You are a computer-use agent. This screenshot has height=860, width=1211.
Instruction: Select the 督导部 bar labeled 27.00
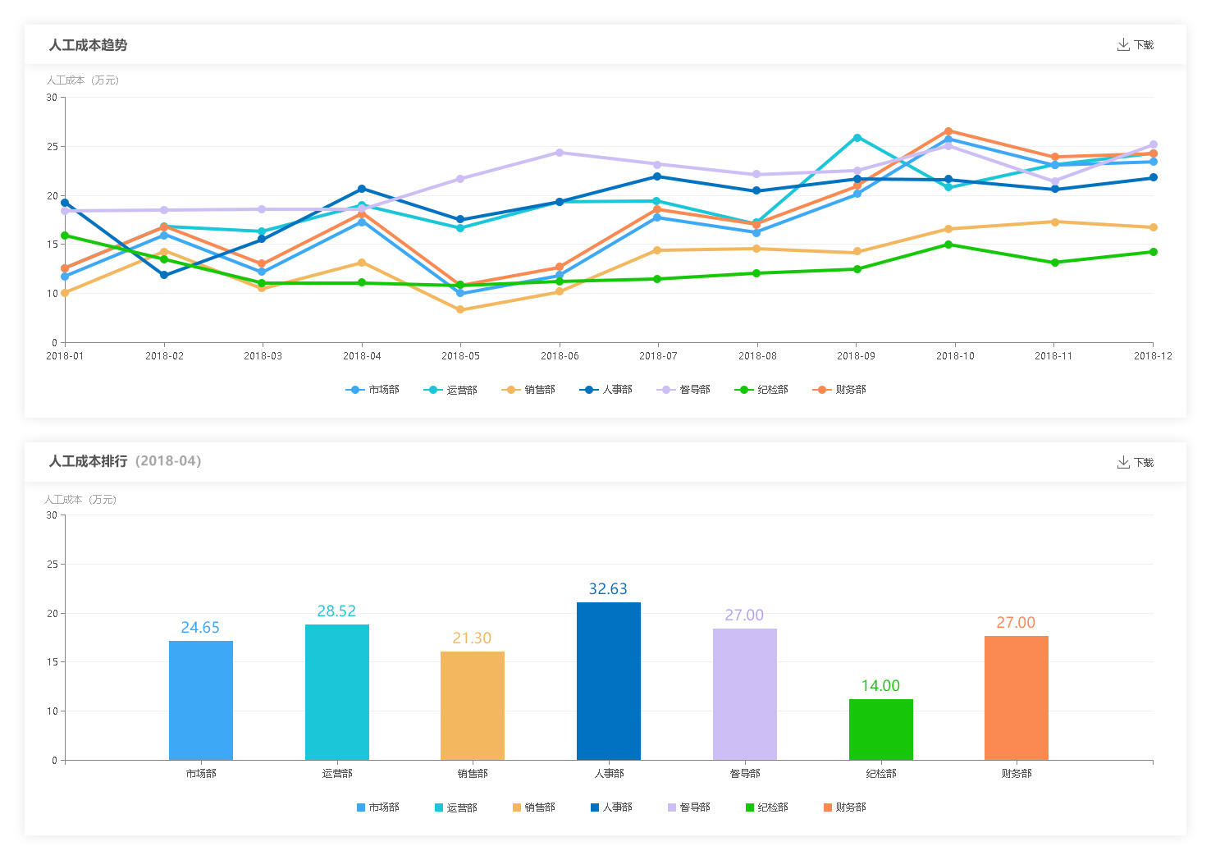[745, 694]
